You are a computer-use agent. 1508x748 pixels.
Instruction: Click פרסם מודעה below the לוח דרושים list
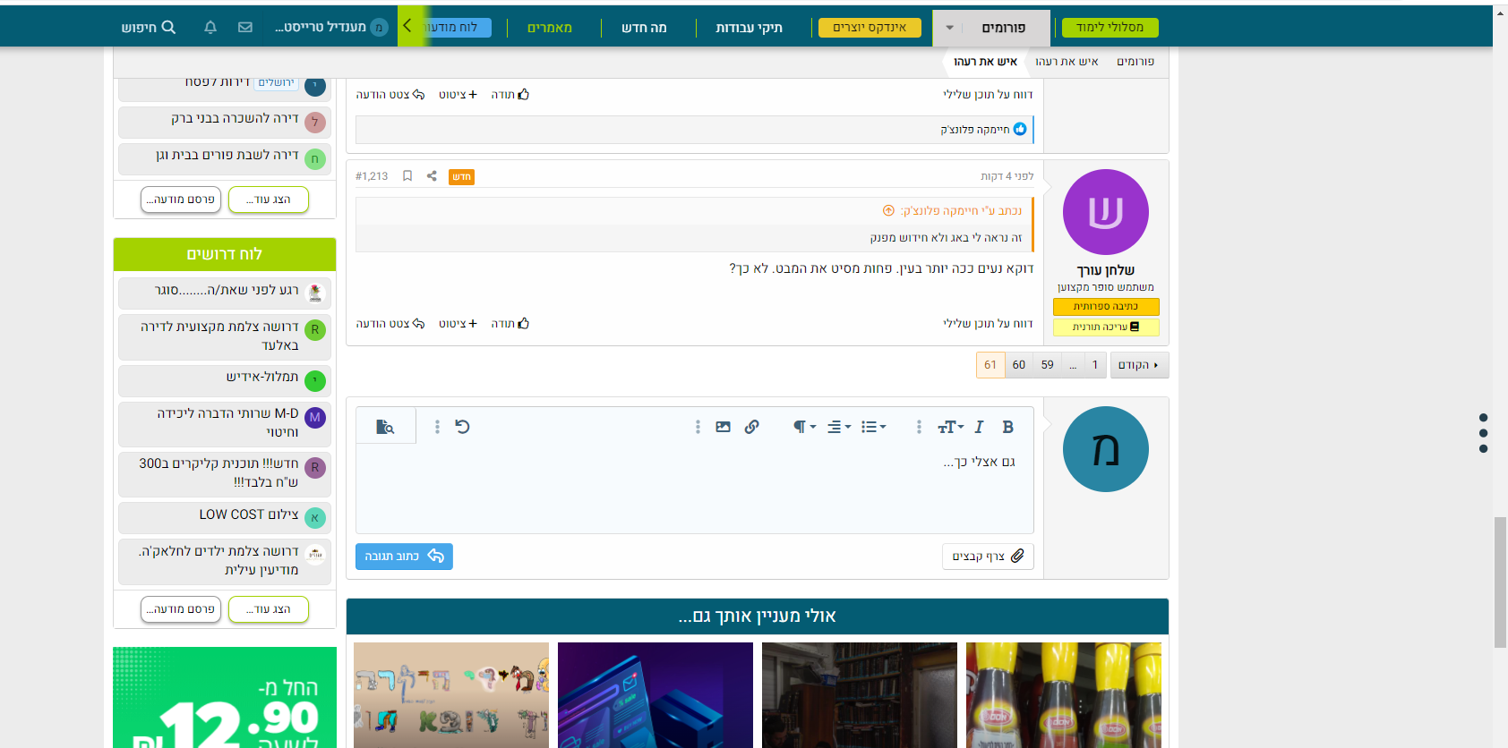[181, 609]
